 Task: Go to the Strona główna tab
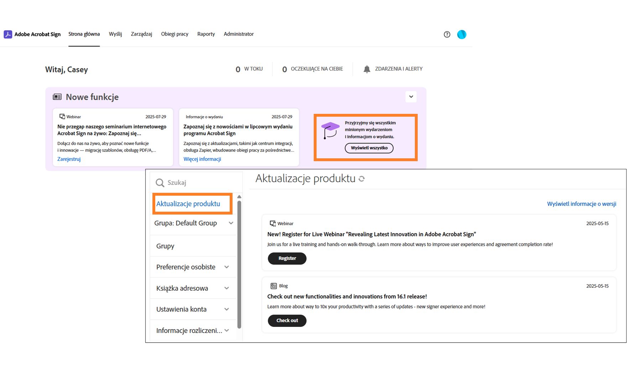pyautogui.click(x=84, y=34)
